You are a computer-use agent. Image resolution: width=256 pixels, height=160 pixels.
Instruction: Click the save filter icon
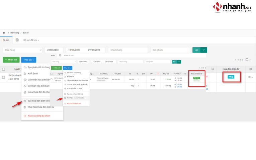click(17, 40)
